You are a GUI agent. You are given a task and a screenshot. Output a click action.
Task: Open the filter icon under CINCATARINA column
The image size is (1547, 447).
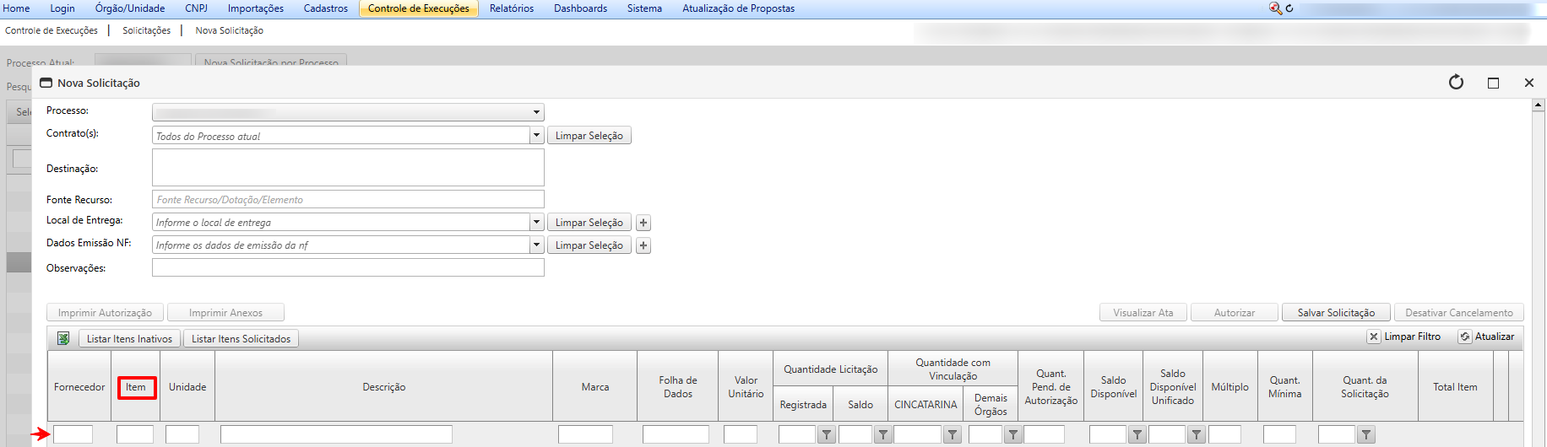coord(953,435)
